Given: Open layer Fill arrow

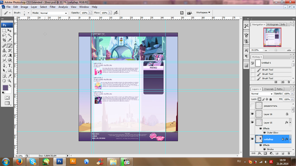Looking at the screenshot, I should (292, 99).
